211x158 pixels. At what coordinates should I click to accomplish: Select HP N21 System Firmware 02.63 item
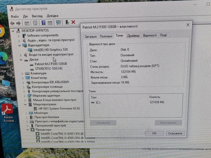(59, 108)
